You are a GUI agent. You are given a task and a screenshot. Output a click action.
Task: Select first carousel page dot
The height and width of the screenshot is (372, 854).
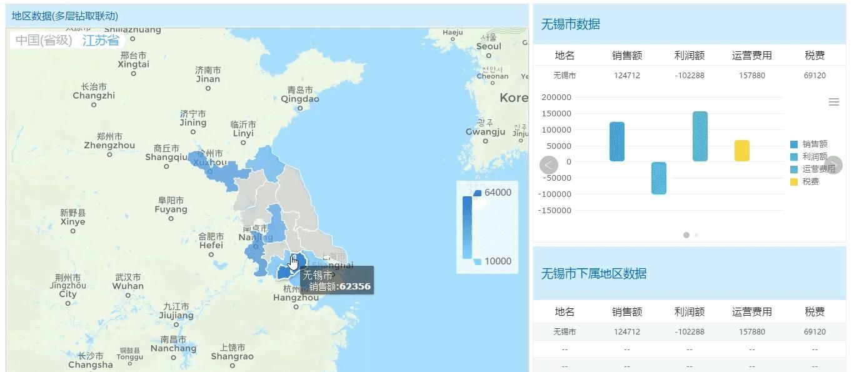click(686, 235)
